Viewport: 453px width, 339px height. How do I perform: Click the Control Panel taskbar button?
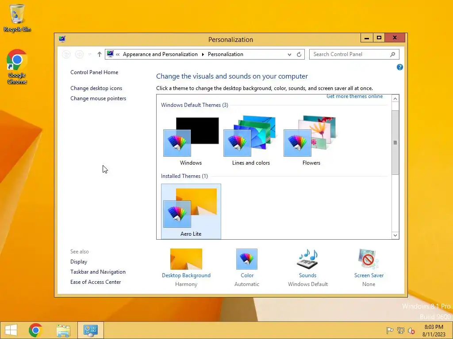[90, 330]
